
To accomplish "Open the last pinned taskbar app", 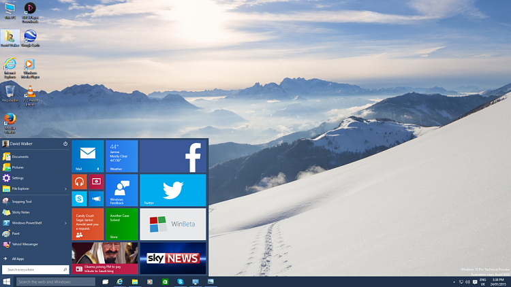I will click(211, 282).
